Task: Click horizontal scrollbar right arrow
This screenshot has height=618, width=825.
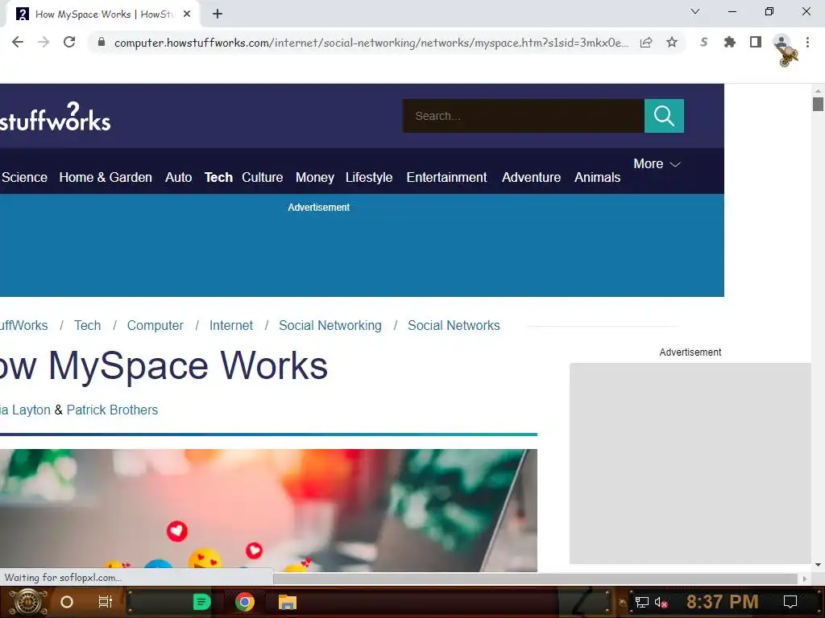Action: tap(804, 579)
